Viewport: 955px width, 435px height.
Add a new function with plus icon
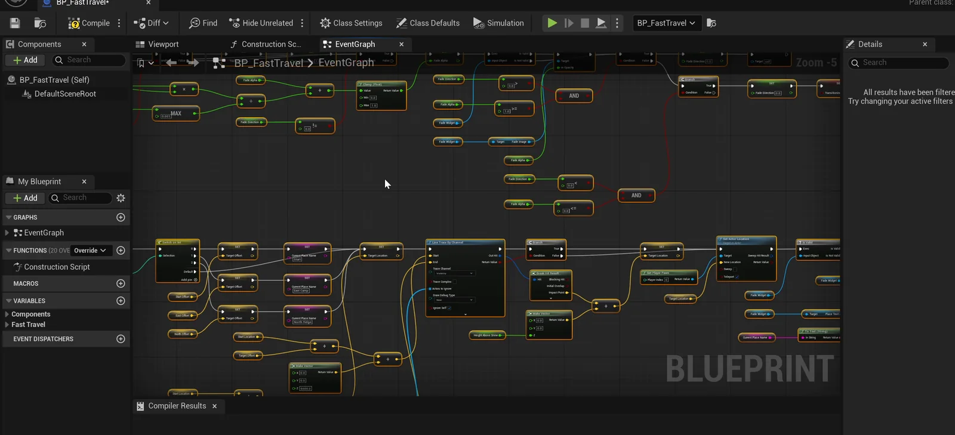point(121,251)
